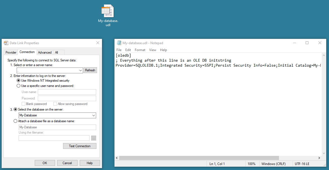
Task: Open the server name dropdown
Action: pyautogui.click(x=80, y=70)
